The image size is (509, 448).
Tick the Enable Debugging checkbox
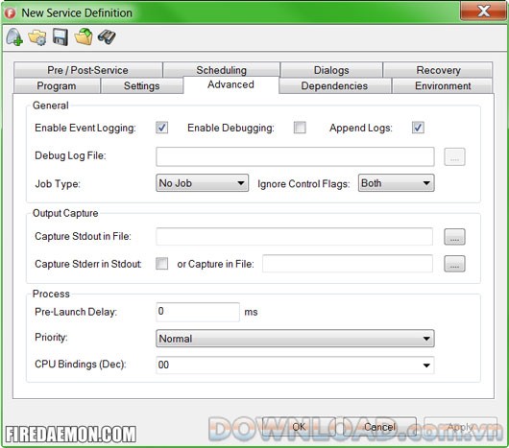[300, 128]
